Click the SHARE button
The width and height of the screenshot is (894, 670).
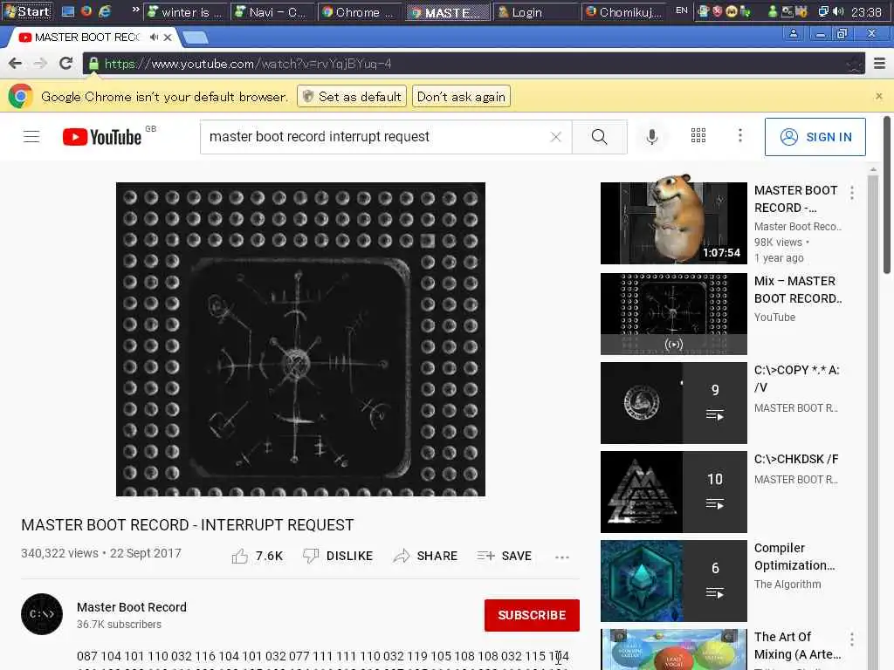425,556
